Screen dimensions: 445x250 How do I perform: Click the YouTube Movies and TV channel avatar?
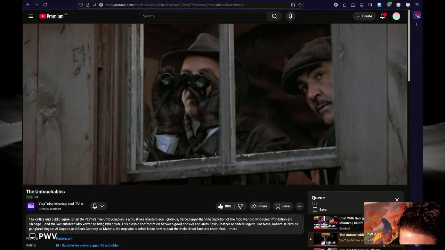click(31, 206)
